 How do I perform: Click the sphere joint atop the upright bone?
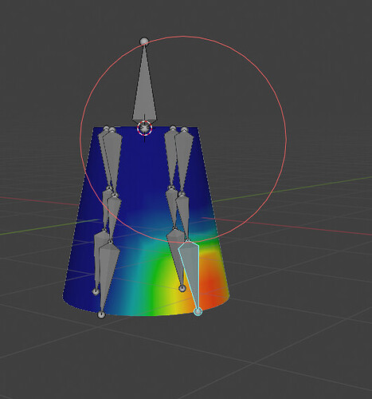point(144,41)
